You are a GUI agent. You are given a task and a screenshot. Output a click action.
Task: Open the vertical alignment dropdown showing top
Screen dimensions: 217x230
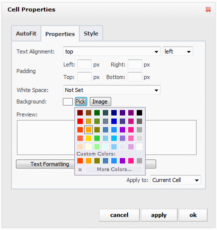[x=112, y=51]
